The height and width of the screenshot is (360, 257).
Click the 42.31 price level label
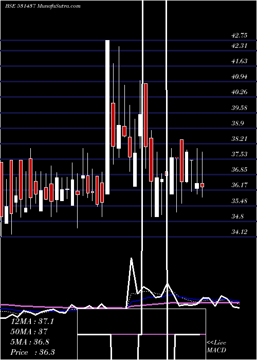pyautogui.click(x=240, y=46)
